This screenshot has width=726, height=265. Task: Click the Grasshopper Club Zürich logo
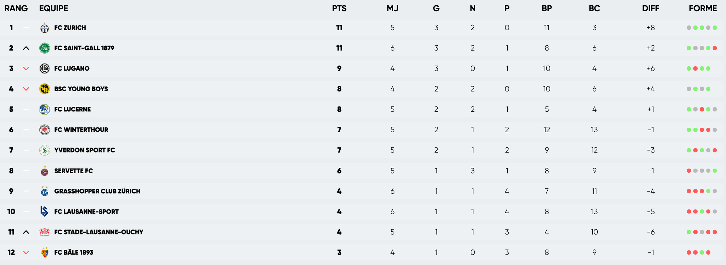click(x=45, y=191)
